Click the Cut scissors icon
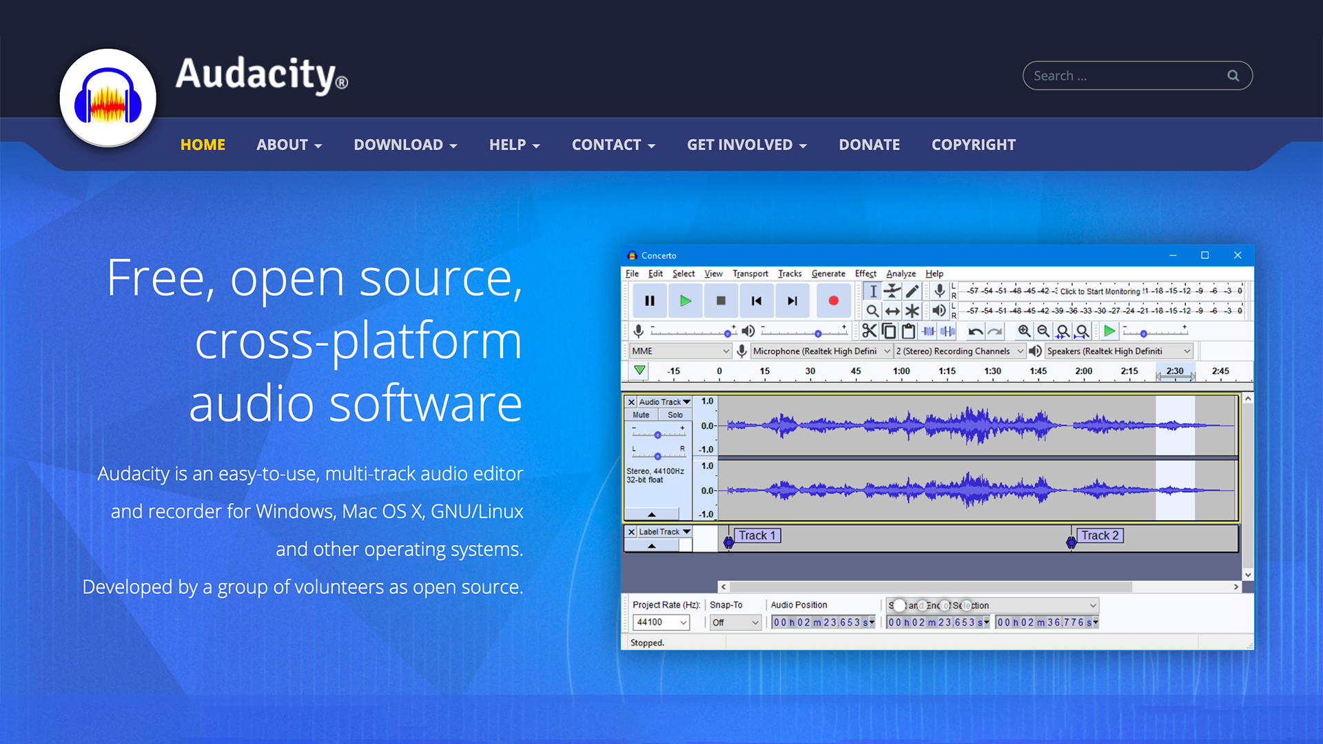 [869, 331]
